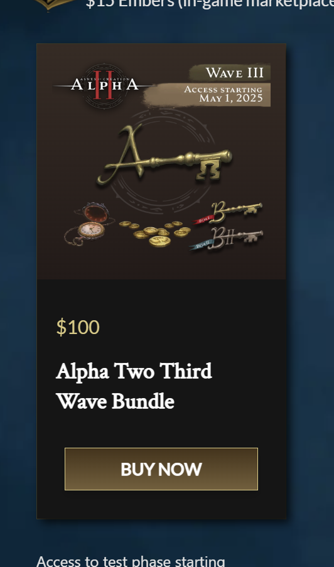Click the Beta II silver key icon
334x567 pixels.
point(226,238)
